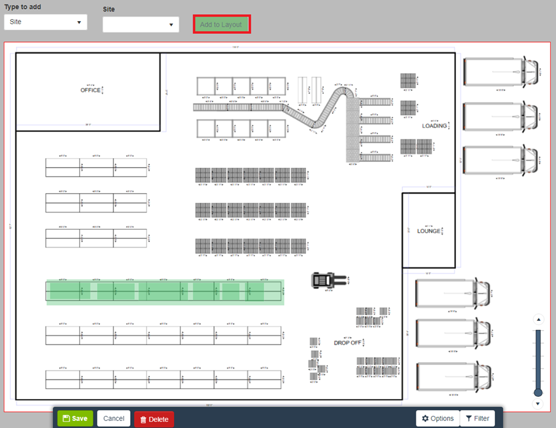Delete the selected layout item
The height and width of the screenshot is (428, 556).
[154, 419]
